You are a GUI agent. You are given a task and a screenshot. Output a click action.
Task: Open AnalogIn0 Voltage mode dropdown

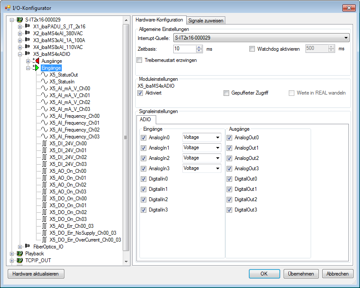218,138
